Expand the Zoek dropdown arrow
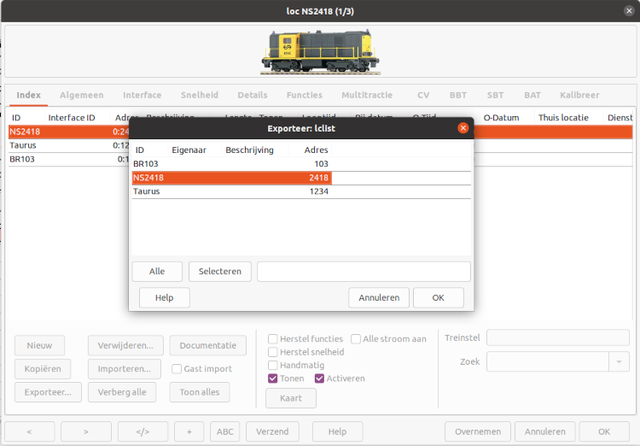Screen dimensions: 640x446 [x=619, y=361]
